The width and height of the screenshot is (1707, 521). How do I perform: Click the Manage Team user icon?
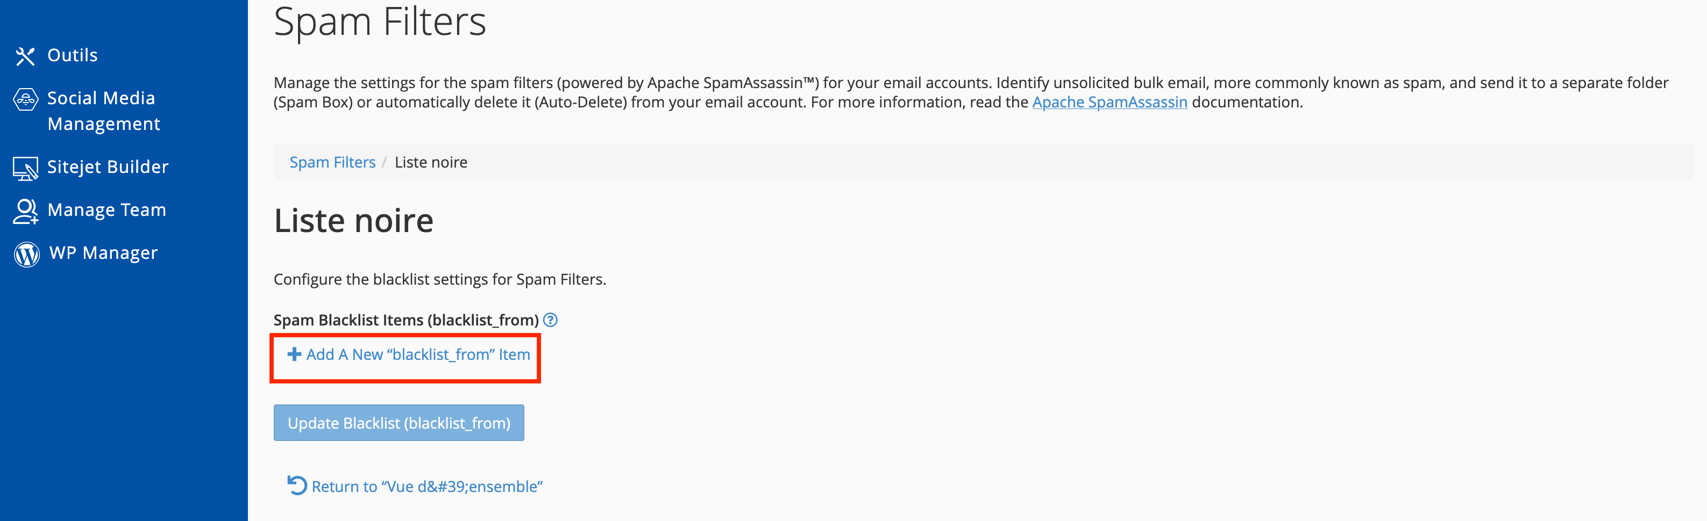point(25,211)
